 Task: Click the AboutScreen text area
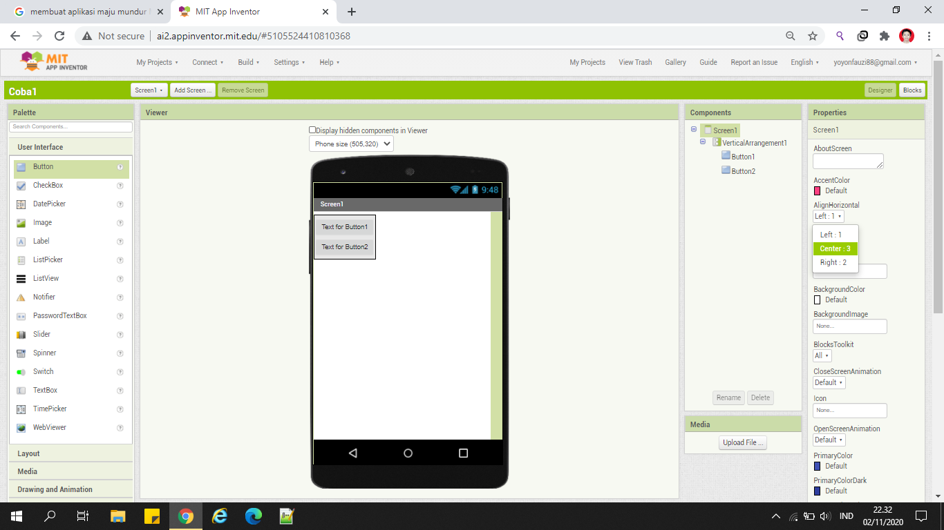(x=848, y=161)
